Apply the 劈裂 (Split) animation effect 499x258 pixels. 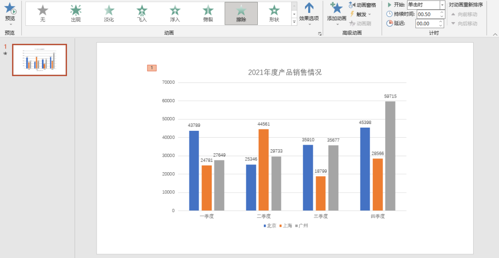point(208,13)
